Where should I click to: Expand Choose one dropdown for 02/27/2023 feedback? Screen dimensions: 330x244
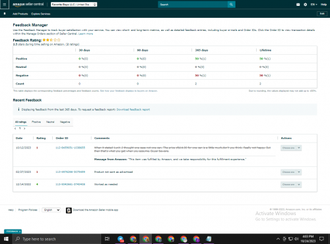pos(291,172)
